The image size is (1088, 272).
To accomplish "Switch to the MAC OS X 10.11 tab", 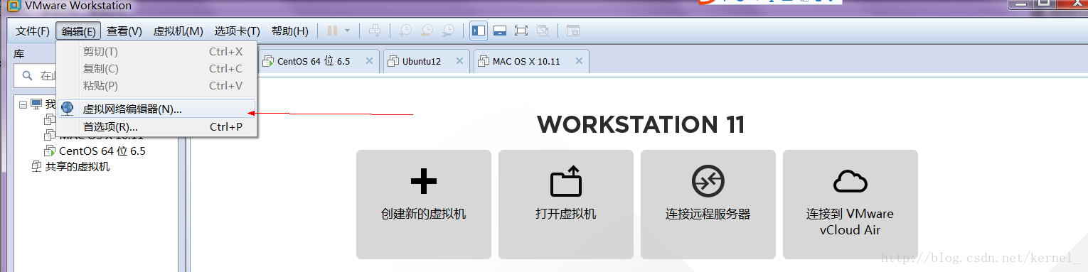I will pyautogui.click(x=532, y=61).
